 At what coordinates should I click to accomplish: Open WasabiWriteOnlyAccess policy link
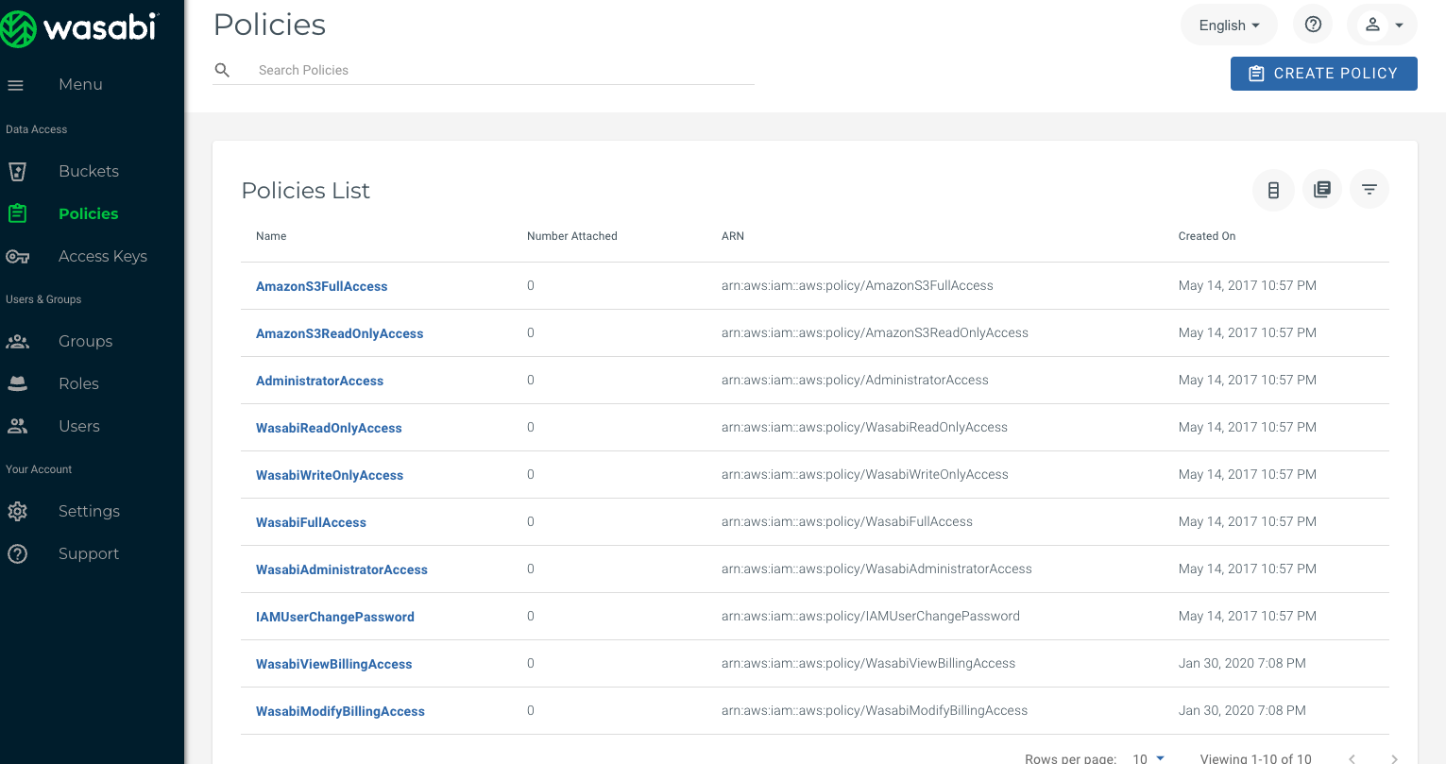coord(330,475)
